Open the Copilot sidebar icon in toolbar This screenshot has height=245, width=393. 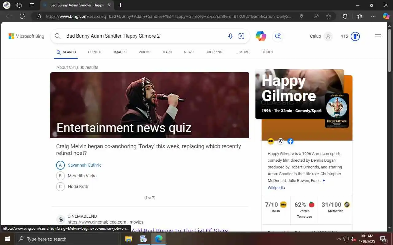click(x=386, y=16)
